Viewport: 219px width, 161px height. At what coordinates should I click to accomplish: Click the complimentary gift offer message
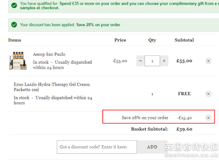point(119,5)
